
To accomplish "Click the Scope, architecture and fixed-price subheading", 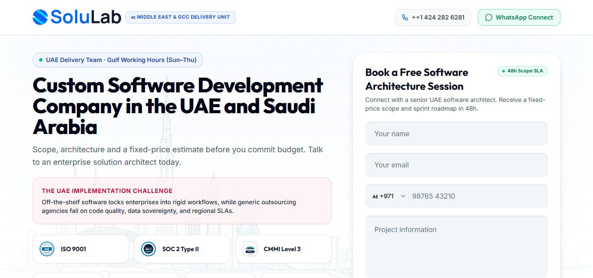I will [178, 156].
